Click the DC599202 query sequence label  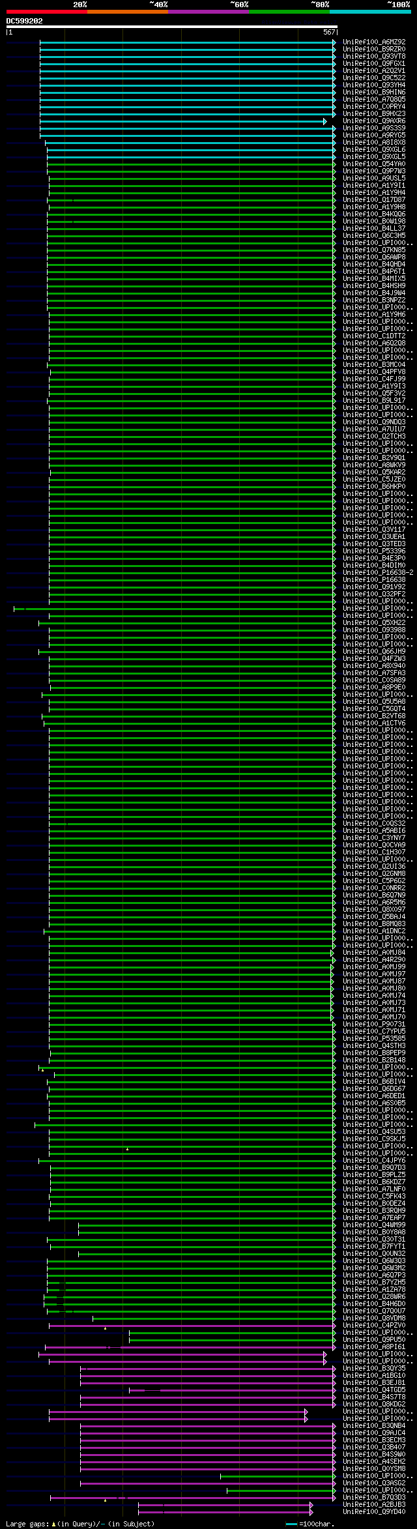click(25, 21)
